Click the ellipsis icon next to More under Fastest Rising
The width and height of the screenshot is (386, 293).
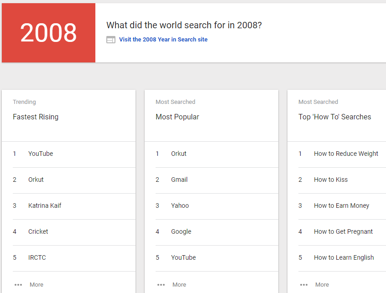[18, 284]
